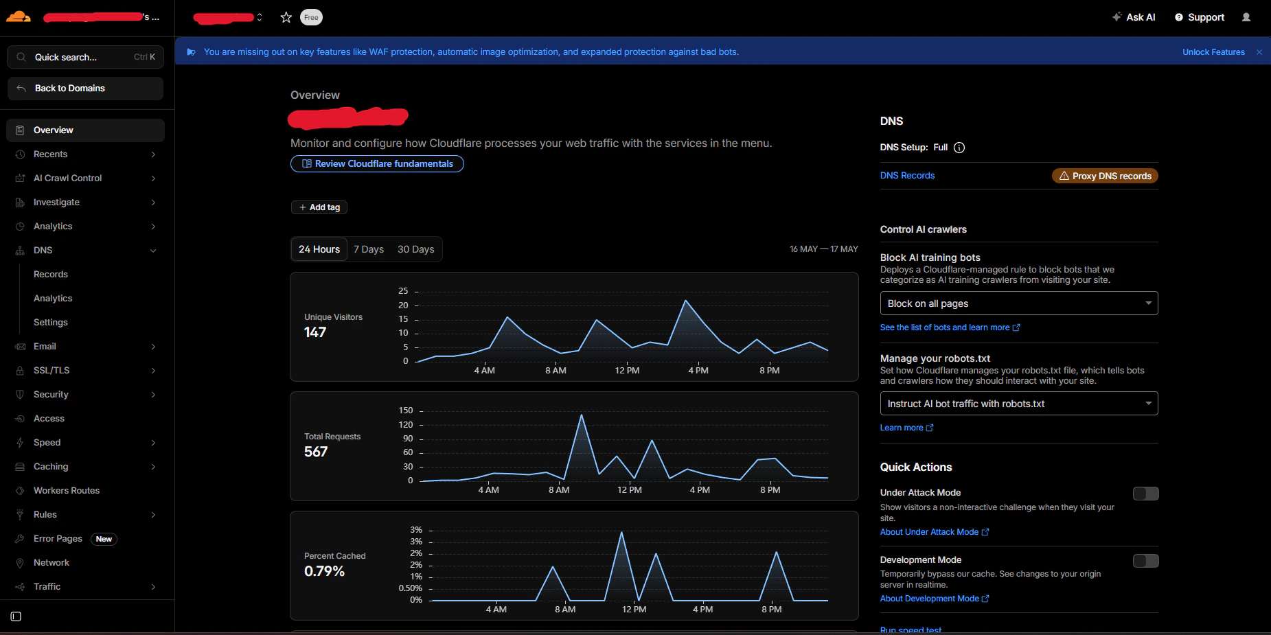Toggle Development Mode switch
Screen dimensions: 1271x635
(x=1145, y=561)
